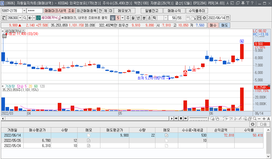Toggle the 미 filter button
The height and width of the screenshot is (159, 272).
point(111,11)
